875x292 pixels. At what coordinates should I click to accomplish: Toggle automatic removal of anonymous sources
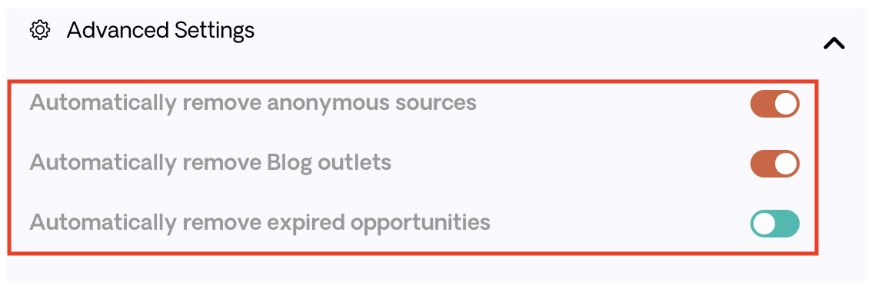(x=774, y=104)
